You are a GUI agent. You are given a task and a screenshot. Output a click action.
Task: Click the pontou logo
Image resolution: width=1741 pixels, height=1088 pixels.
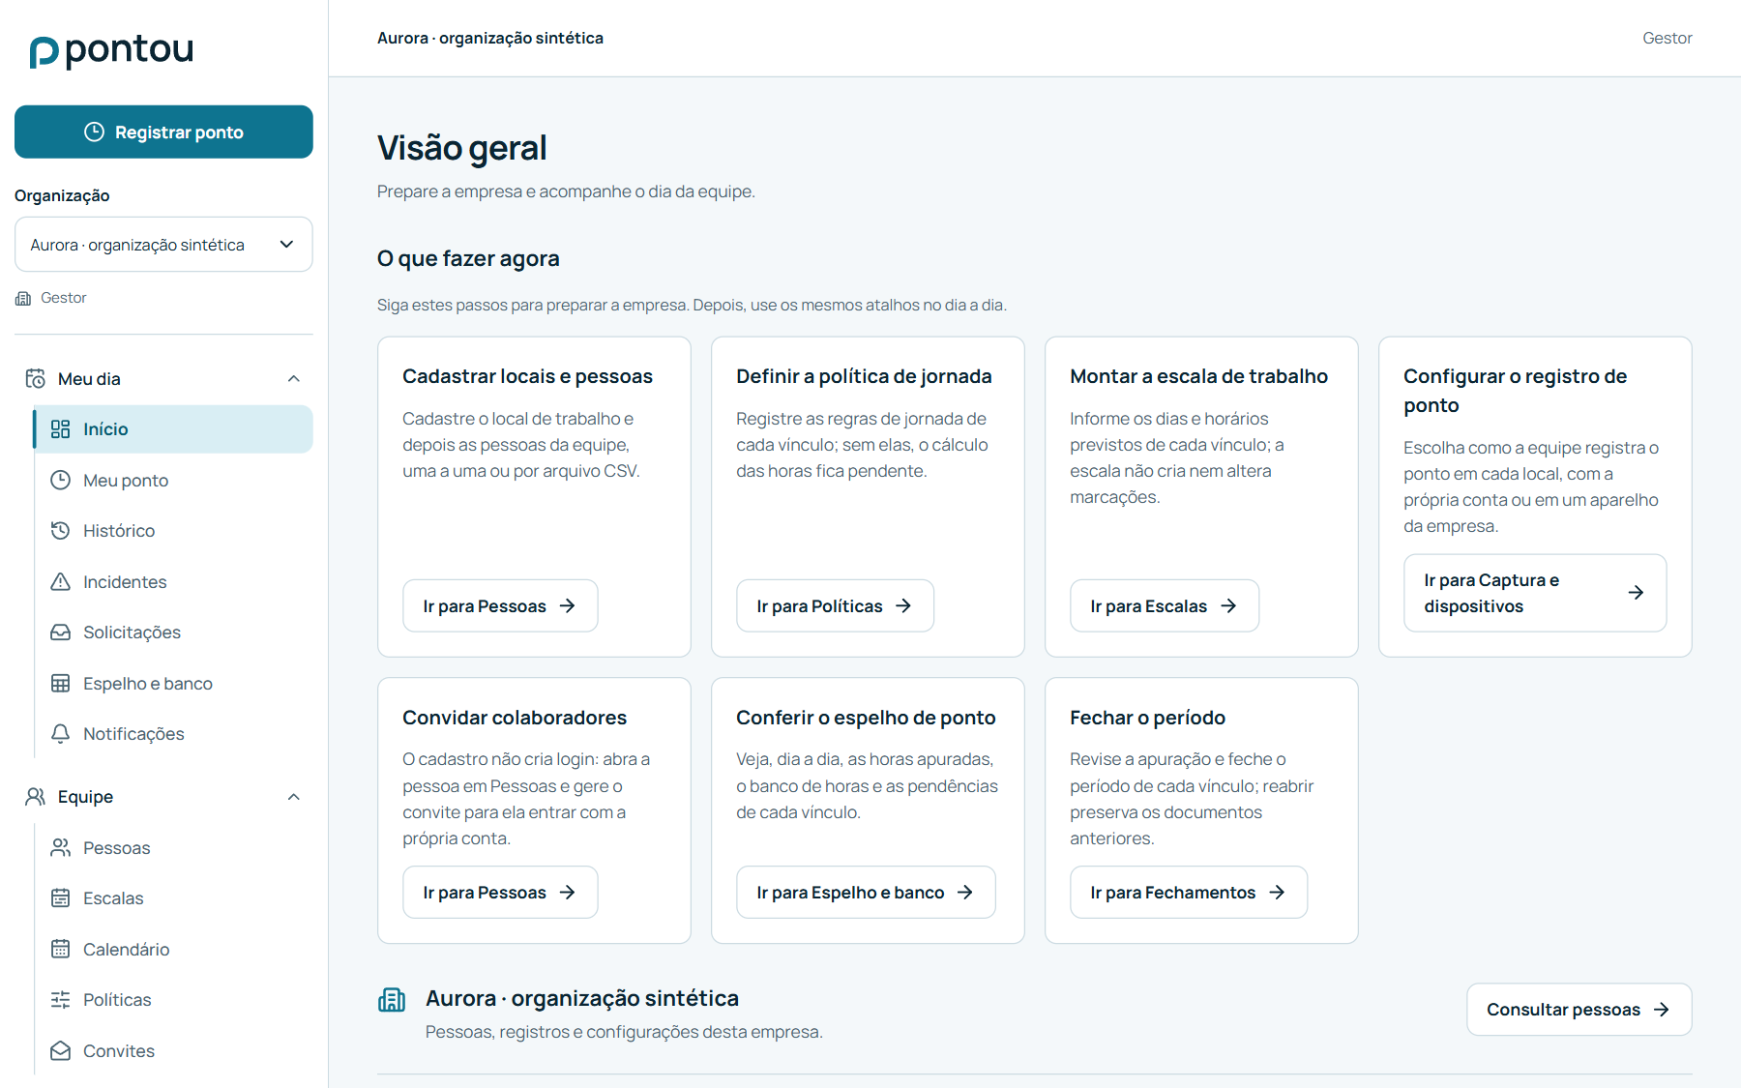coord(111,50)
